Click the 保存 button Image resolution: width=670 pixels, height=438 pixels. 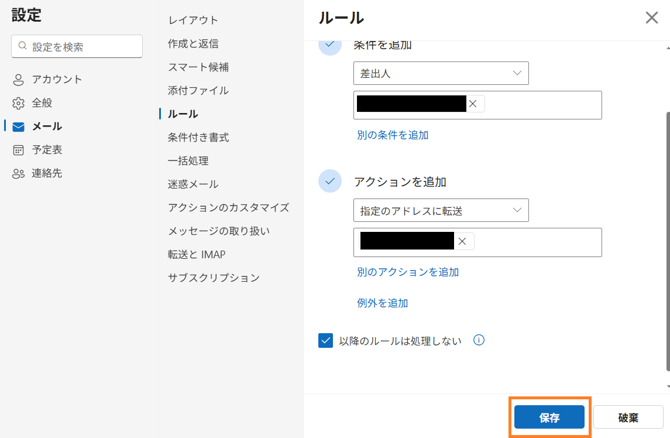549,418
